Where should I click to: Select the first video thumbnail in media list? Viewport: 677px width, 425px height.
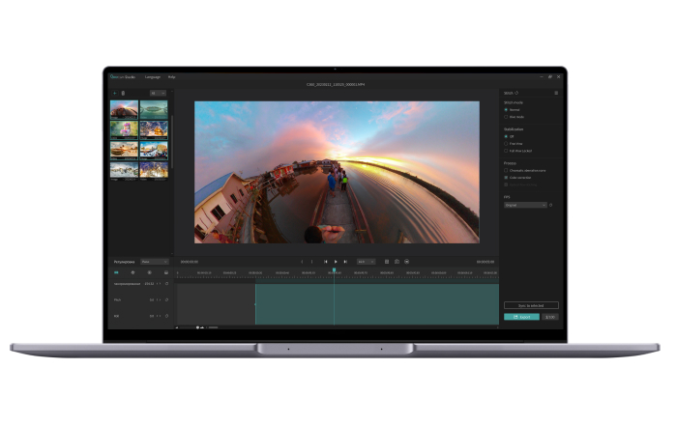(x=124, y=109)
